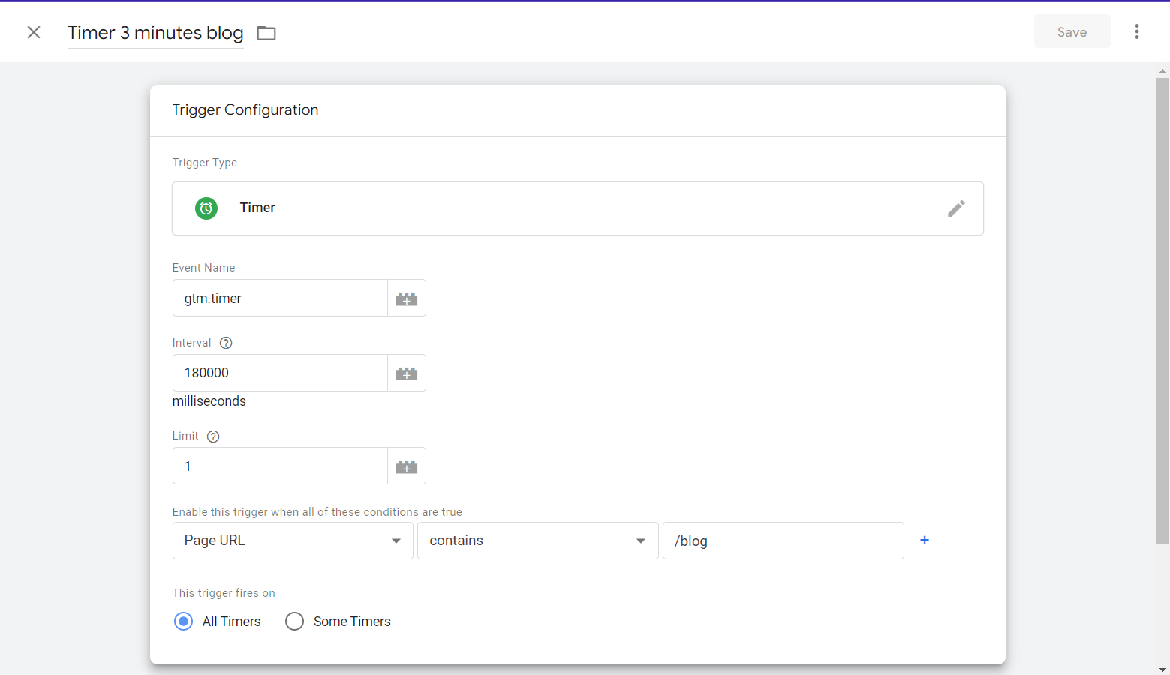Add another condition with plus icon
This screenshot has width=1170, height=675.
coord(924,541)
